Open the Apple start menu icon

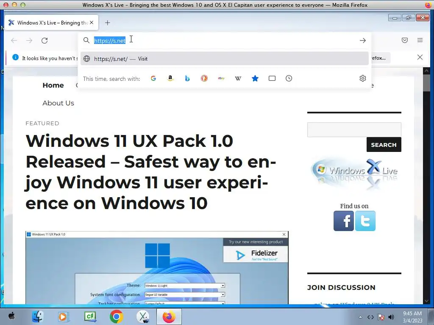11,316
